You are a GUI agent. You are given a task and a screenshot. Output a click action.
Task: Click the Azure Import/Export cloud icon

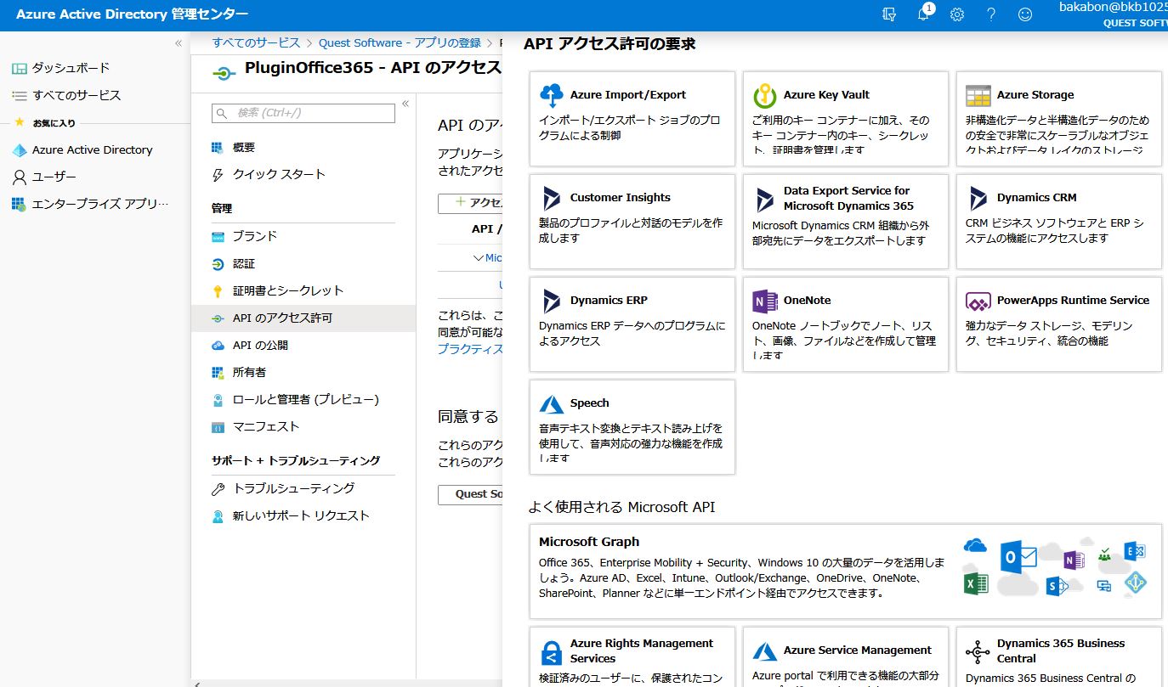[552, 95]
